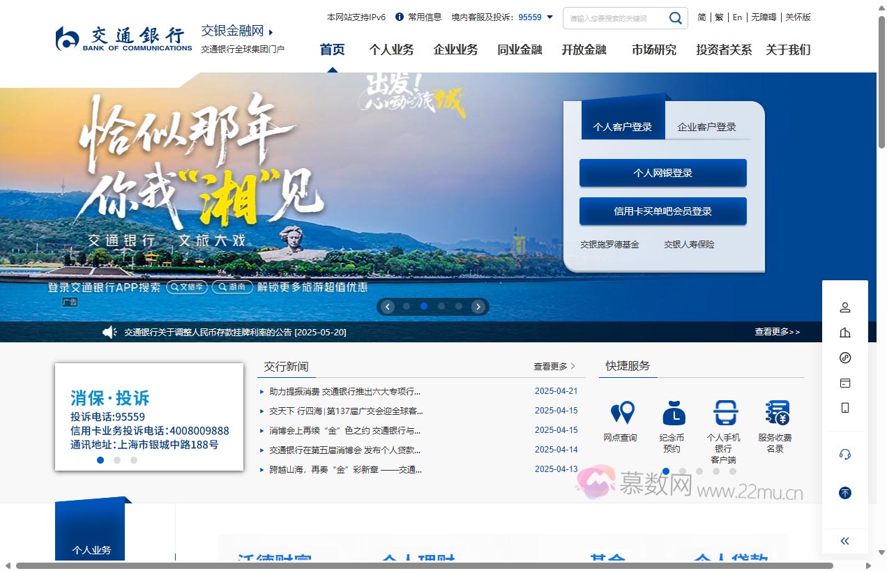Collapse the right sidebar with double chevron
This screenshot has width=887, height=571.
pos(845,541)
